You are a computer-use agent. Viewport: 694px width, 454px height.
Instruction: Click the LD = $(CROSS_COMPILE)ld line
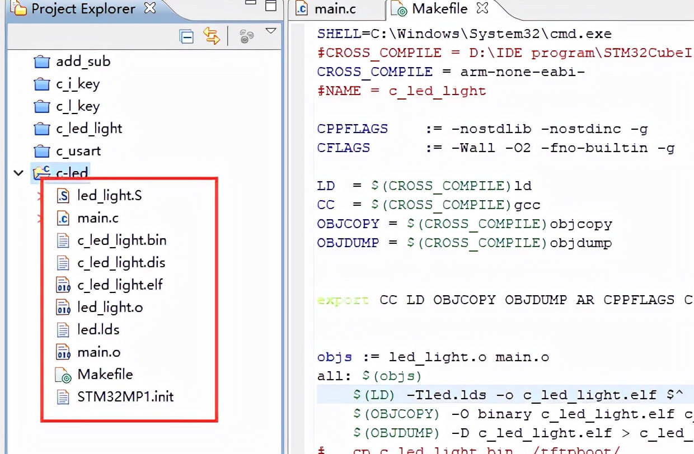tap(424, 186)
